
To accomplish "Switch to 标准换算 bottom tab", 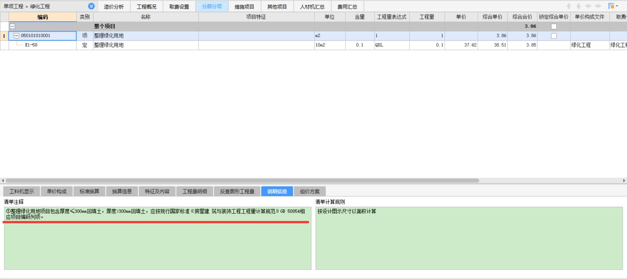I will point(89,191).
